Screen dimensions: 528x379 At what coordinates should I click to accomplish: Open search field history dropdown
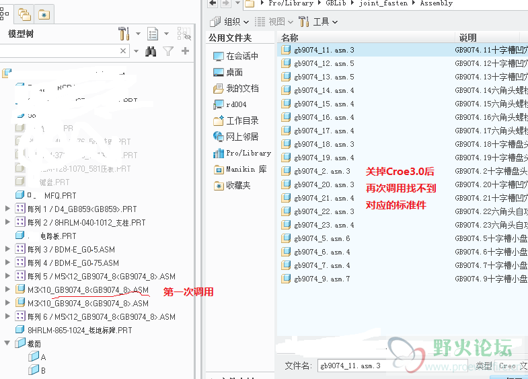[x=136, y=51]
